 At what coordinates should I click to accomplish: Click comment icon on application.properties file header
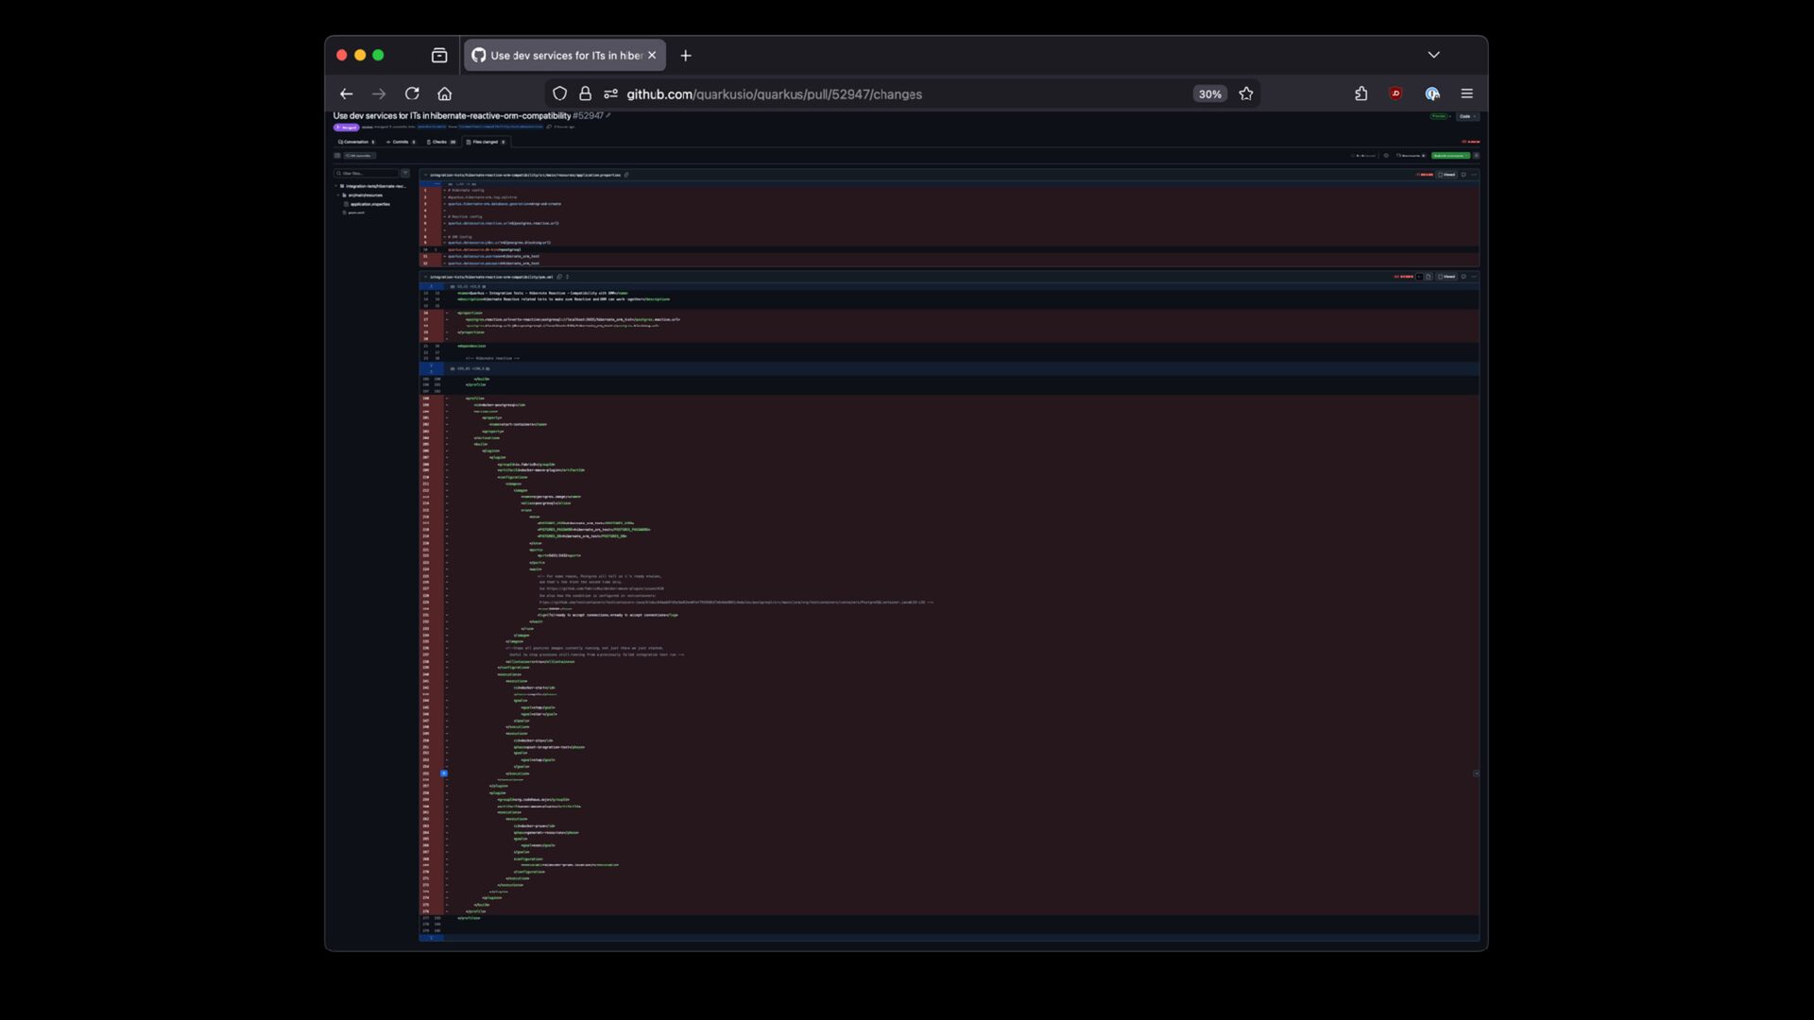(1463, 175)
